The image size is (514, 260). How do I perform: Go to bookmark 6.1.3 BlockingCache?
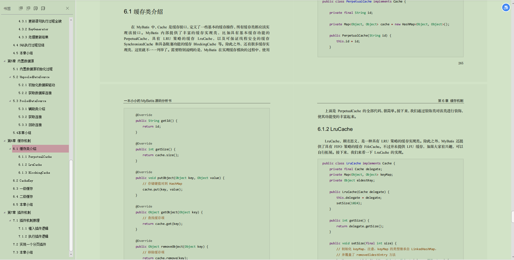tap(34, 173)
